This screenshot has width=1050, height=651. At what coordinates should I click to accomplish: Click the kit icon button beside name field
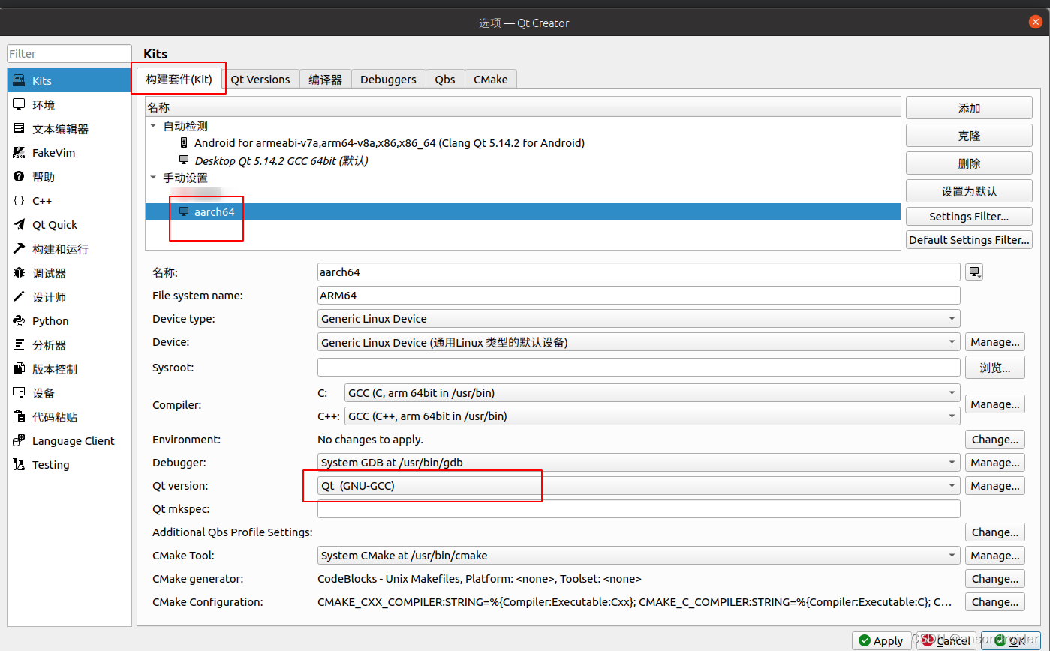(974, 271)
